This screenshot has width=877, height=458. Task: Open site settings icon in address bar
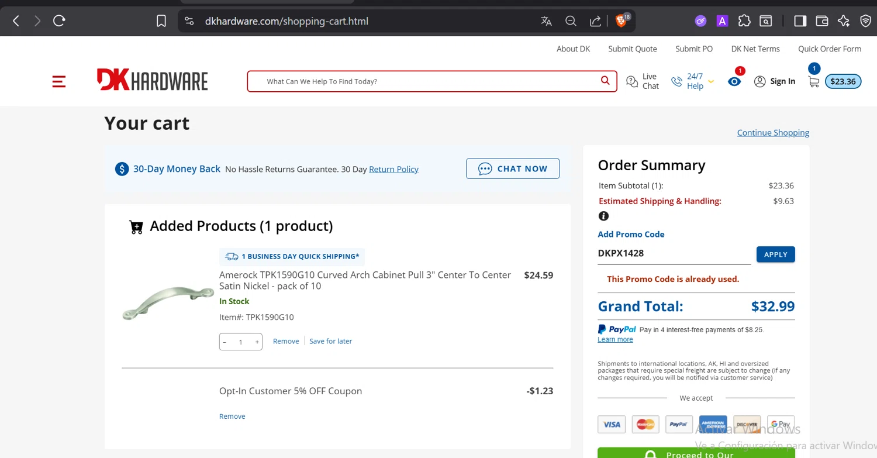[x=189, y=21]
